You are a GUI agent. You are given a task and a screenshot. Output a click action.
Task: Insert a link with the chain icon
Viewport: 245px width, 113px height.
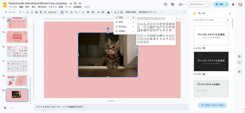tap(98, 12)
